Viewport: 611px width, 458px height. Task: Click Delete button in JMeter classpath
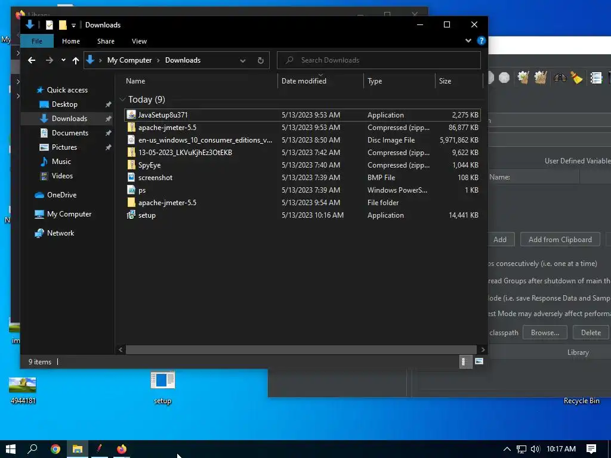coord(591,333)
